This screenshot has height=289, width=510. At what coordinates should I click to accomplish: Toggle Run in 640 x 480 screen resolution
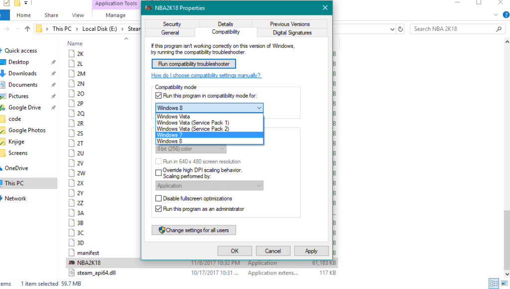(158, 161)
